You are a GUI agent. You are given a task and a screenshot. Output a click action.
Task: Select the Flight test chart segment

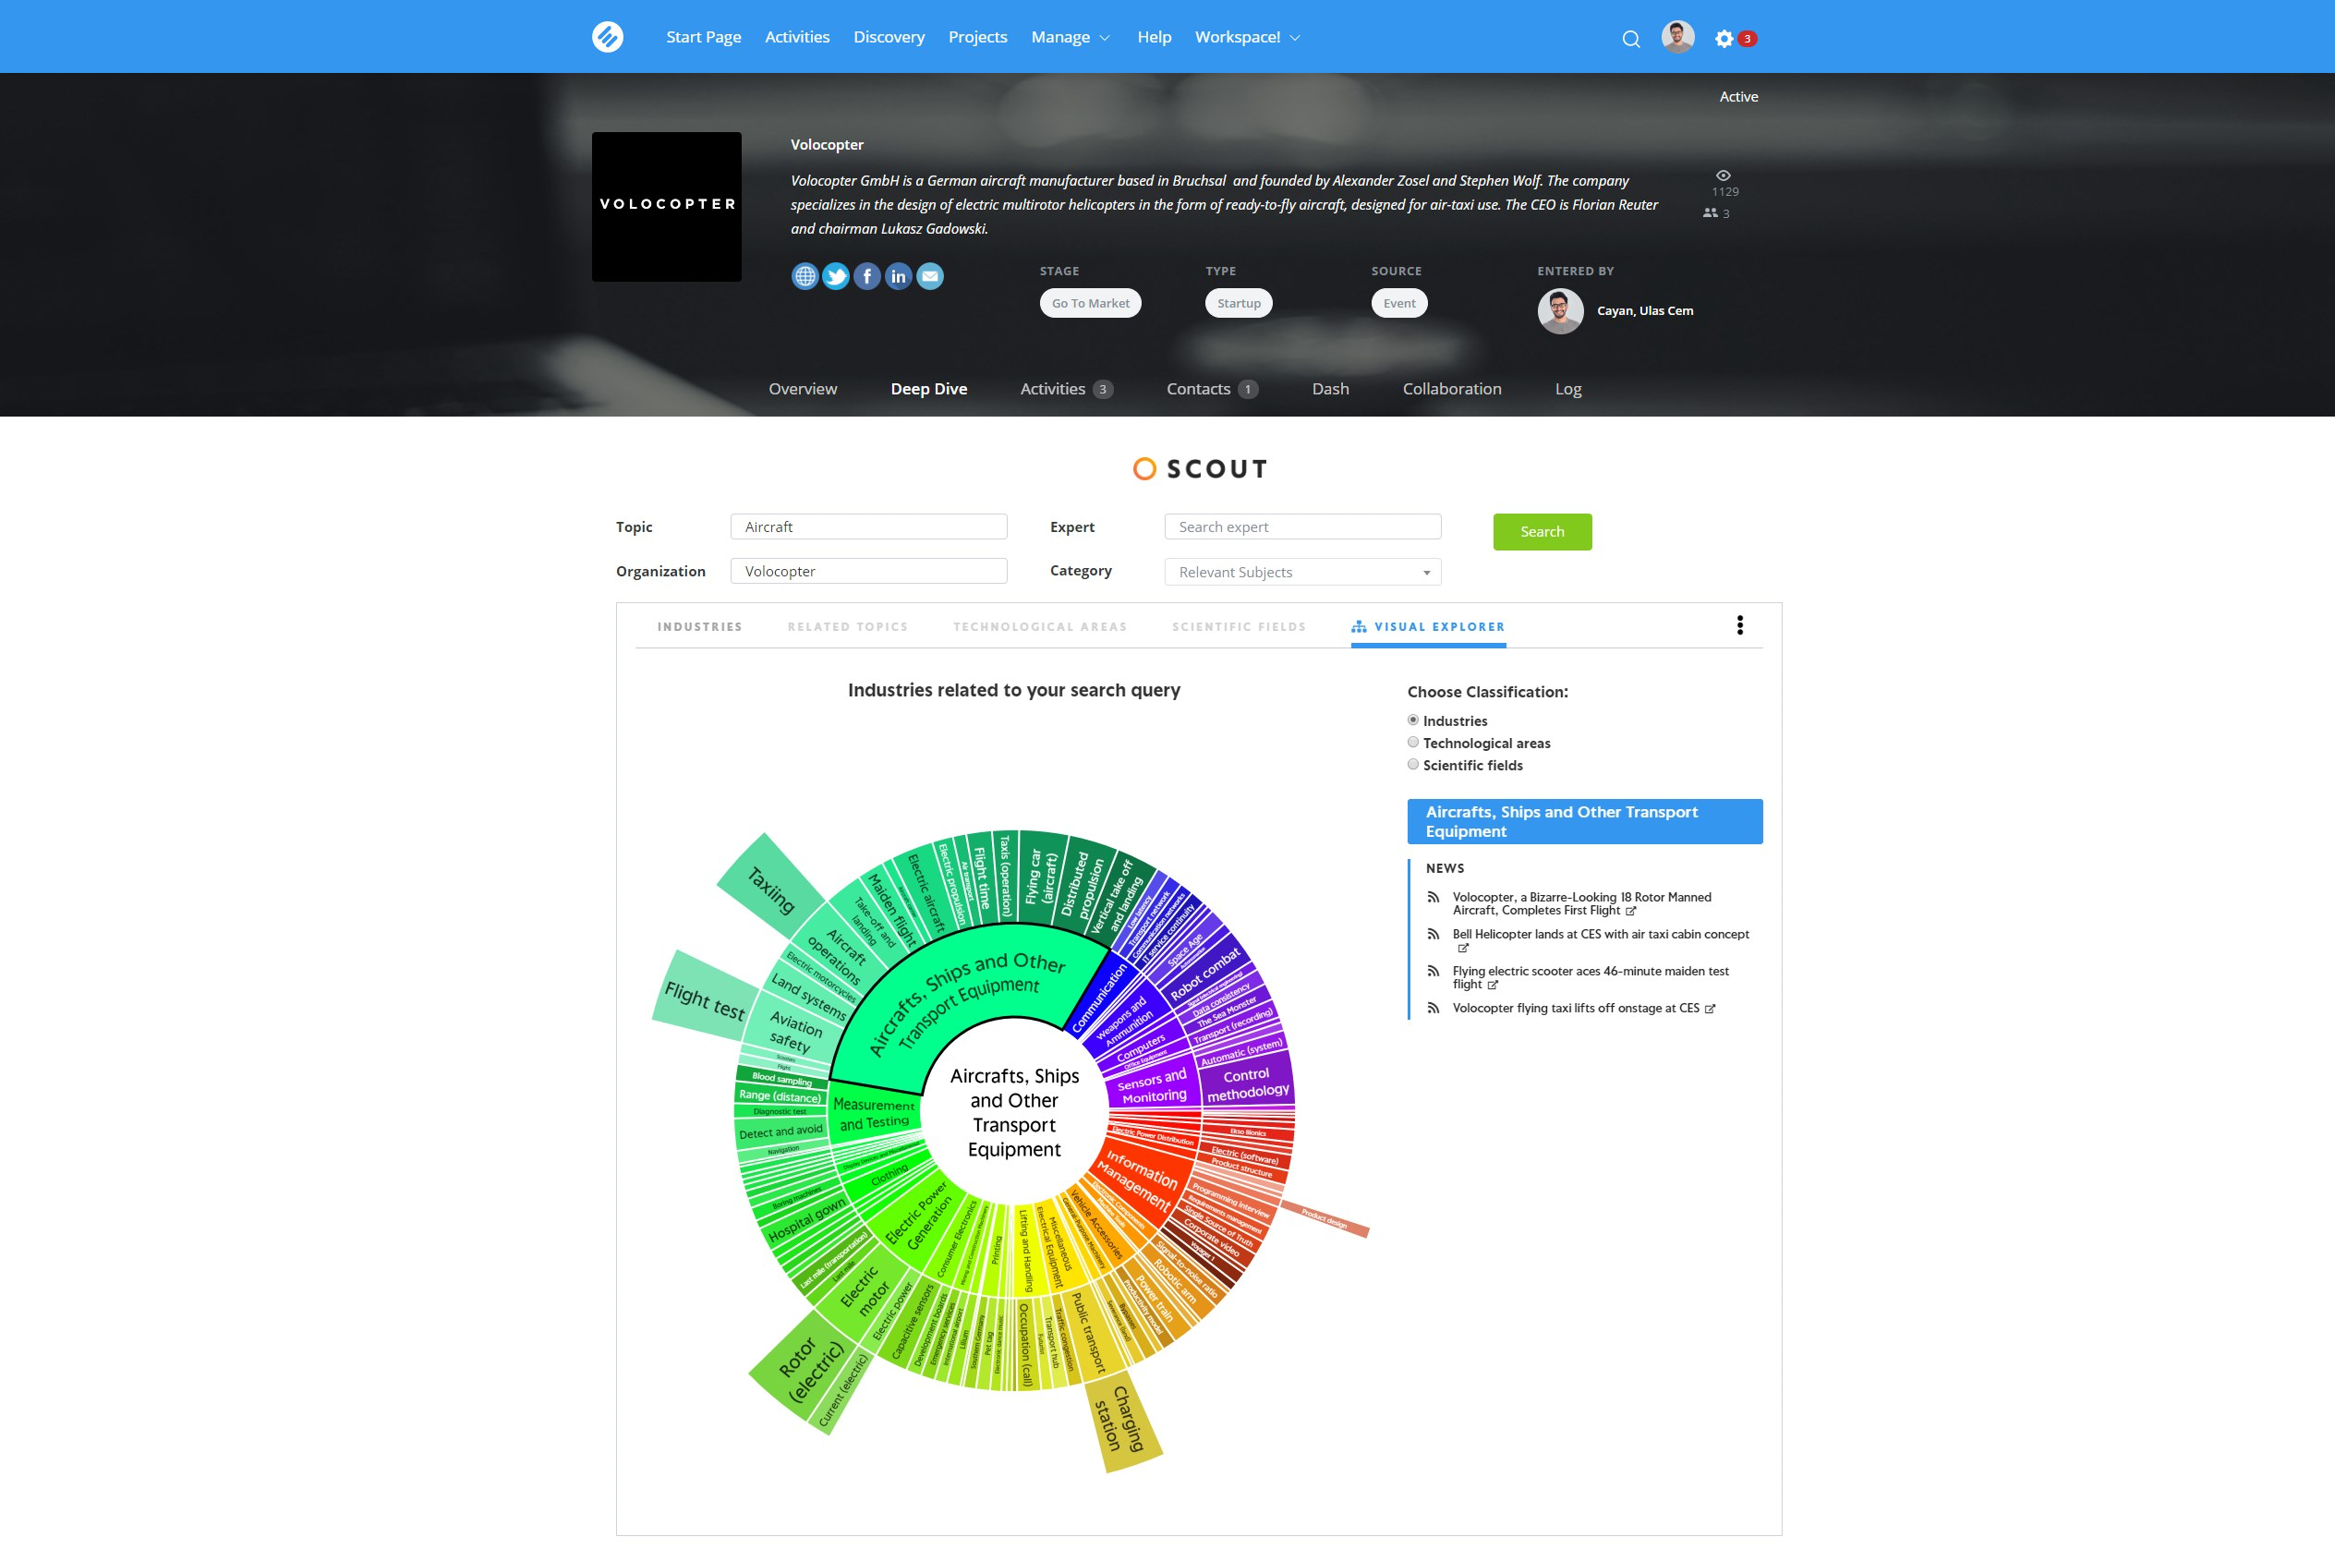pos(705,998)
